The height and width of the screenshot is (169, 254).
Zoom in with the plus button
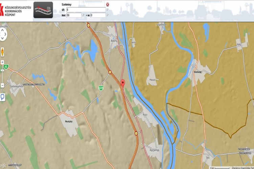coord(3,62)
